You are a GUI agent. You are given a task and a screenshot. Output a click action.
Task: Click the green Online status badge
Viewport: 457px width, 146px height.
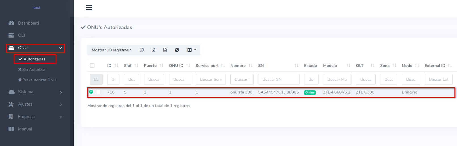[x=310, y=92]
